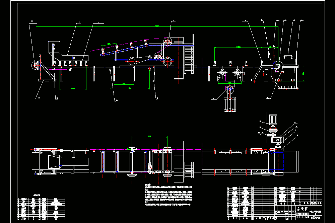
Task: Select the head drive pulley in side view
Action: click(x=278, y=66)
